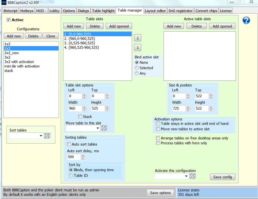Open the SnG registrator tab
The width and height of the screenshot is (258, 199).
(181, 11)
